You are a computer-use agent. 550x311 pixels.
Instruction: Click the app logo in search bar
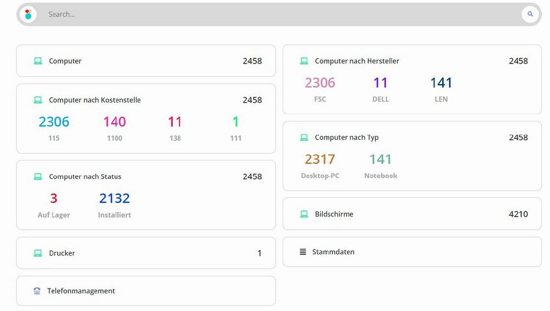[x=28, y=14]
